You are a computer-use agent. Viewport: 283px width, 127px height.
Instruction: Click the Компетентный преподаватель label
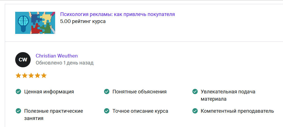pyautogui.click(x=237, y=111)
